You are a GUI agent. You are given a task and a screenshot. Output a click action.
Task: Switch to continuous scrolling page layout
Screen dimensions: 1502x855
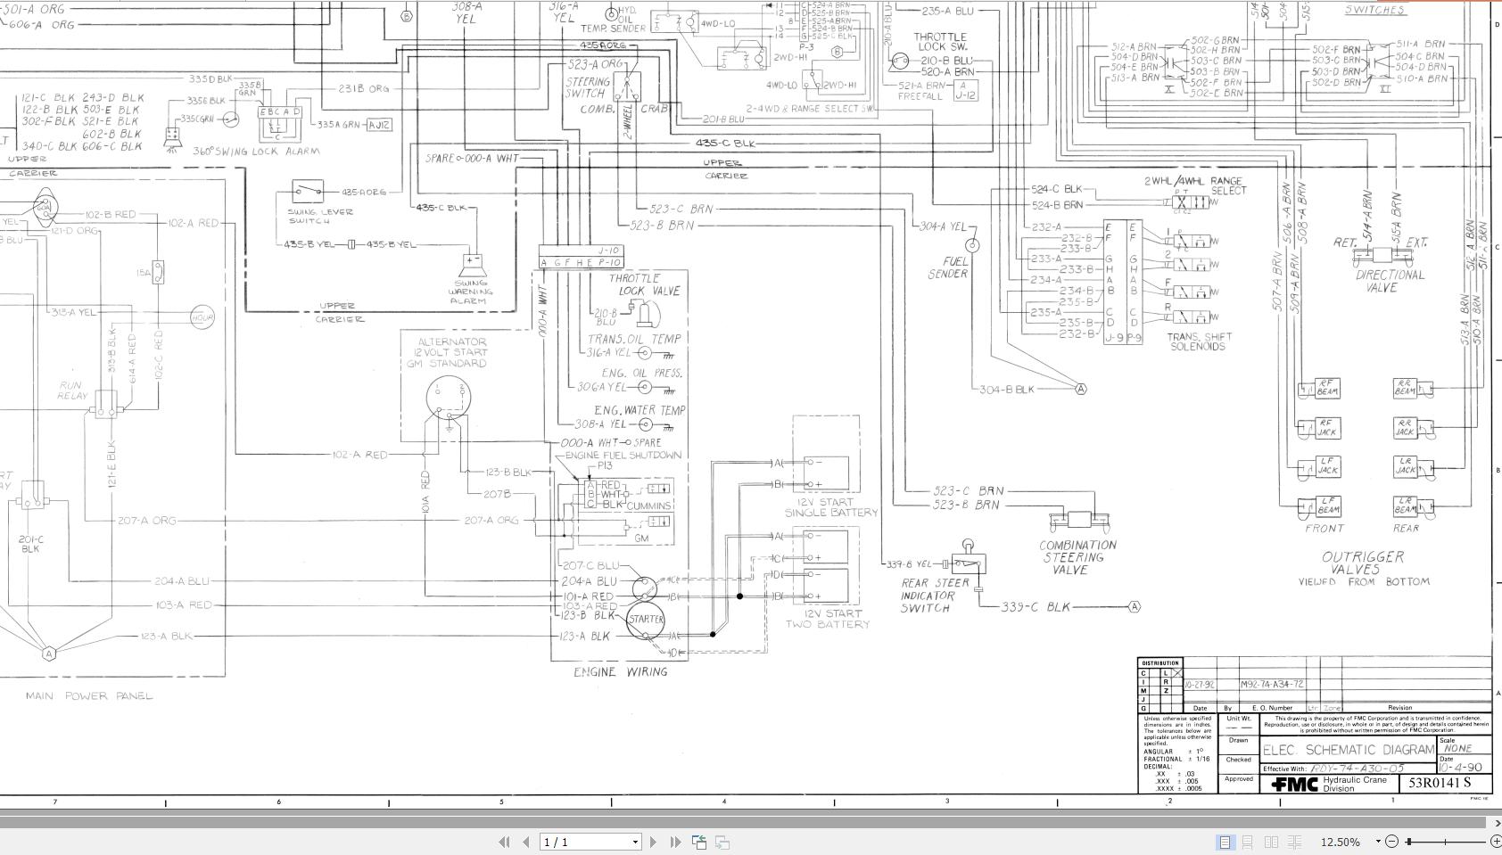coord(1248,842)
